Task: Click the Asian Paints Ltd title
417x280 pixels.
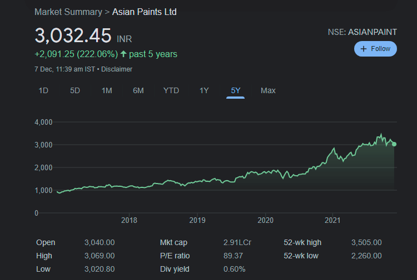Action: point(145,12)
